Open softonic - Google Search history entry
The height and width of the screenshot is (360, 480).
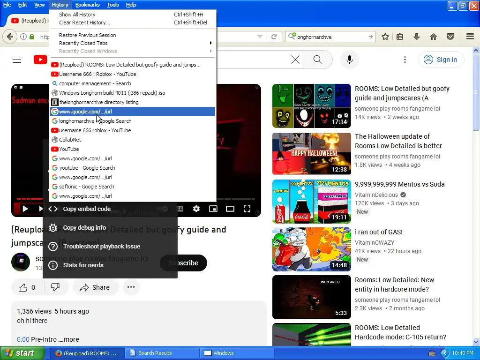133,187
